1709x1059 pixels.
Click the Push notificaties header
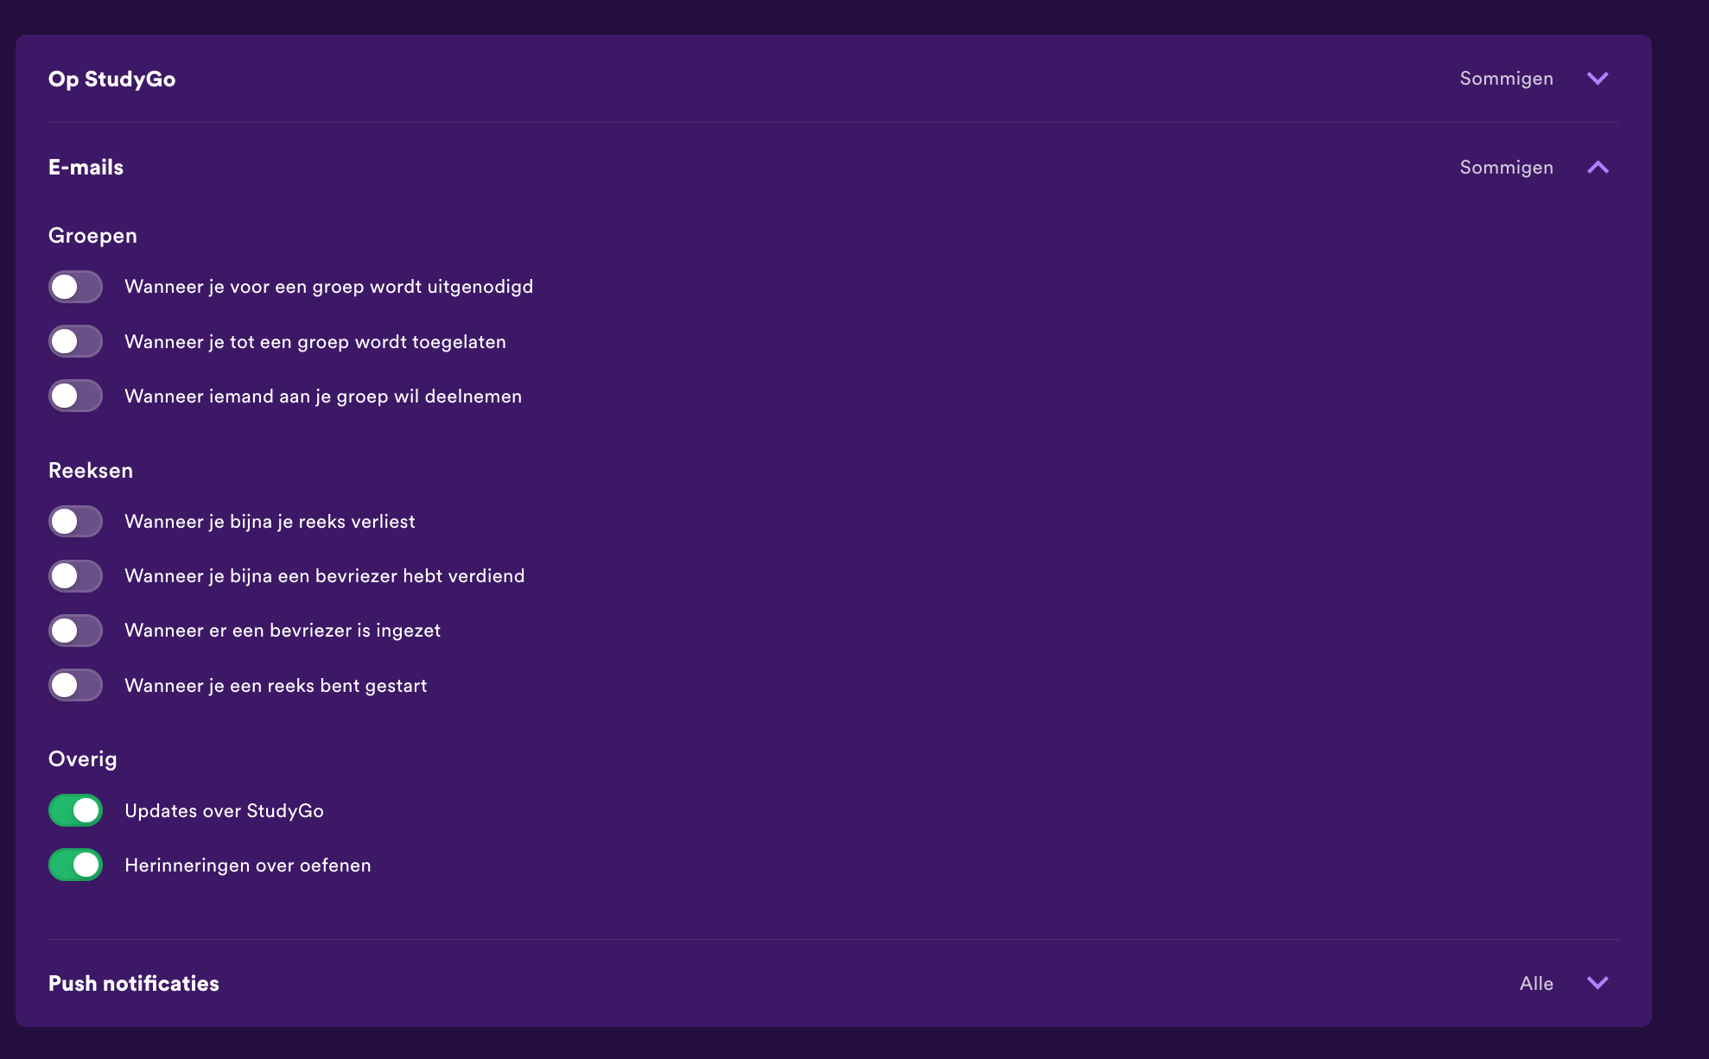(x=134, y=983)
